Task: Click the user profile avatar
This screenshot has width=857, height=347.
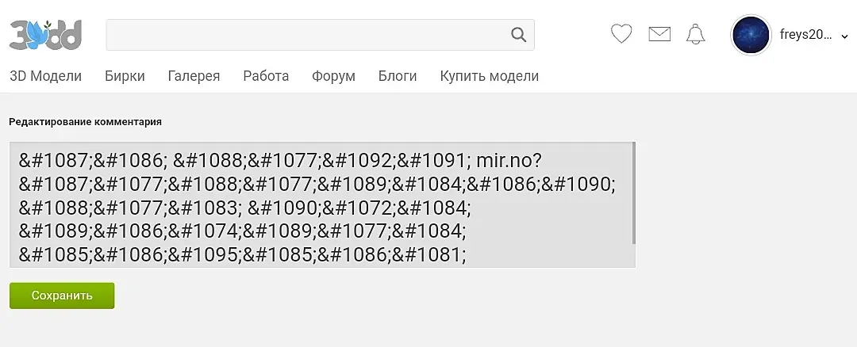Action: click(751, 36)
